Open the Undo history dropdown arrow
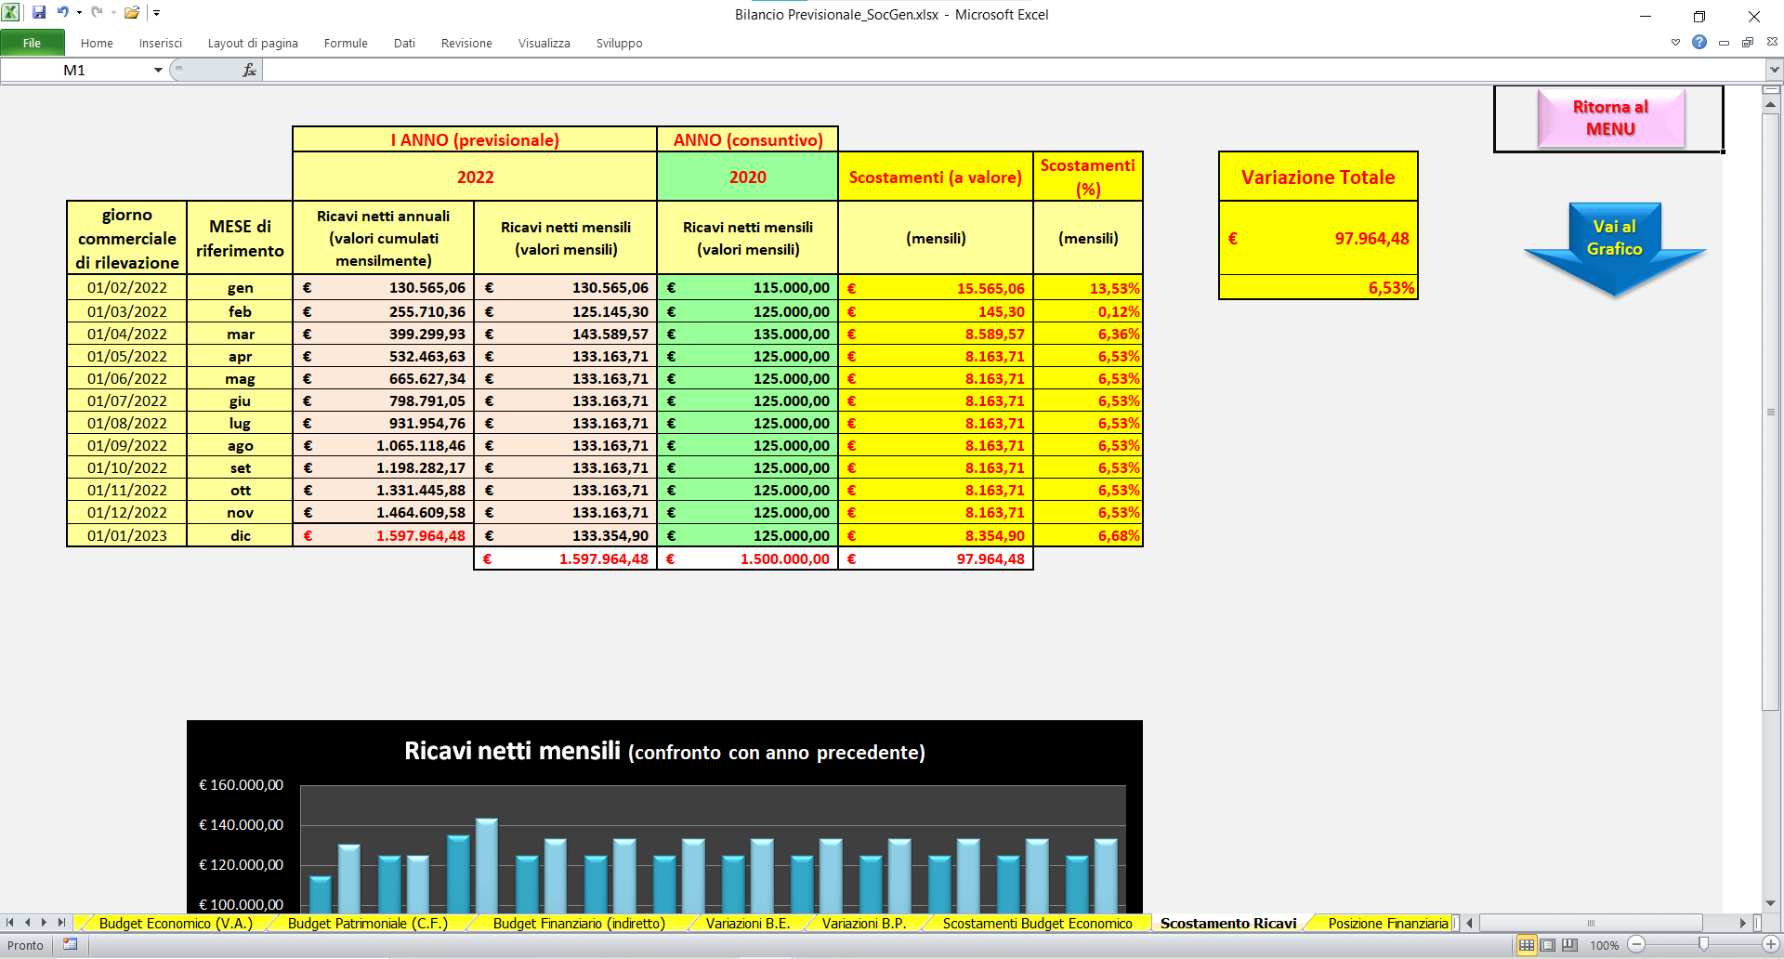 [x=79, y=13]
